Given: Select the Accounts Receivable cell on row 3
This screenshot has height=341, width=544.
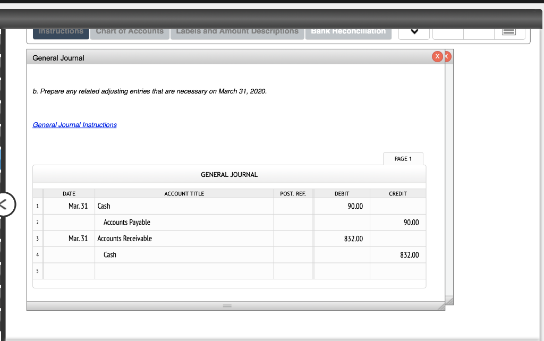Looking at the screenshot, I should (183, 238).
